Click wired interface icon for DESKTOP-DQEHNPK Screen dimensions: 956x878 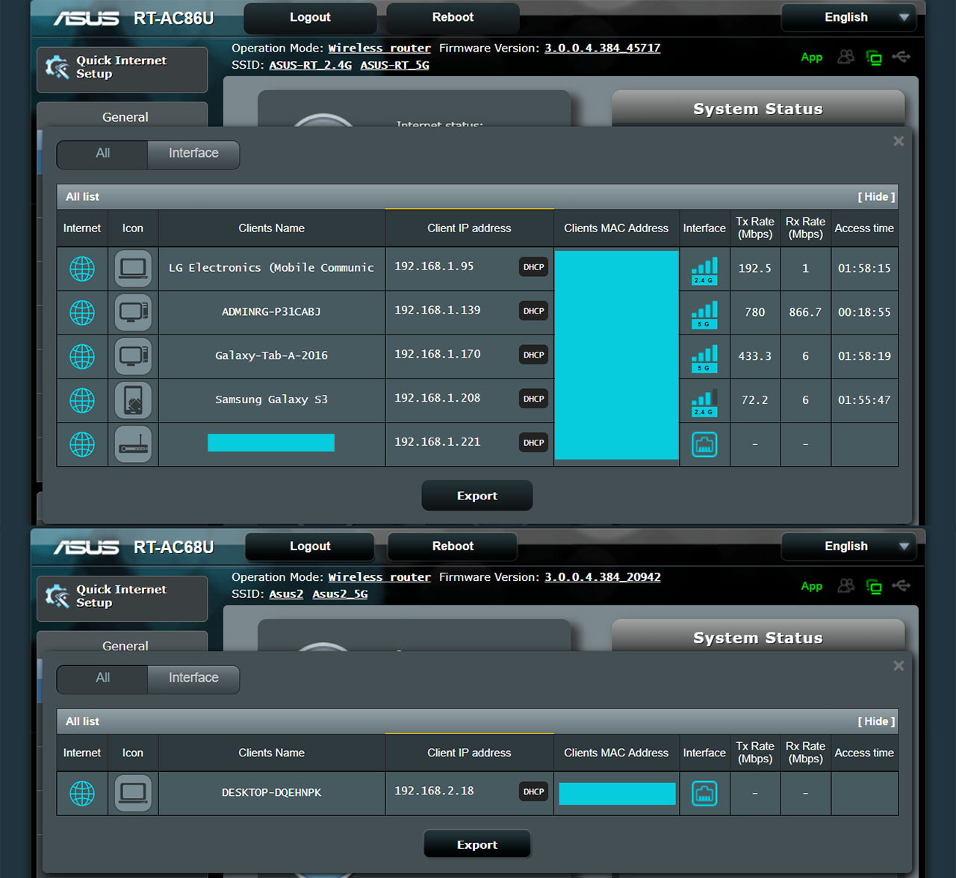704,793
